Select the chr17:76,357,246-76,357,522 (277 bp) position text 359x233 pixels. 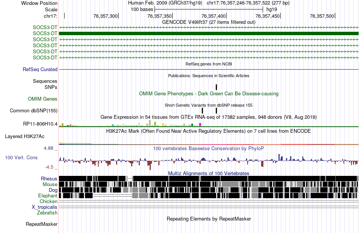[248, 3]
